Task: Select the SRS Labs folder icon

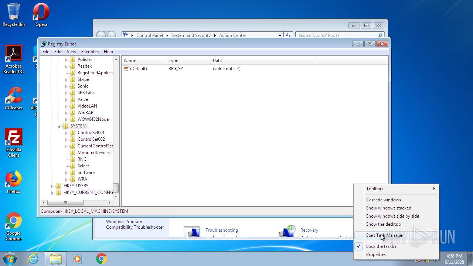Action: 72,93
